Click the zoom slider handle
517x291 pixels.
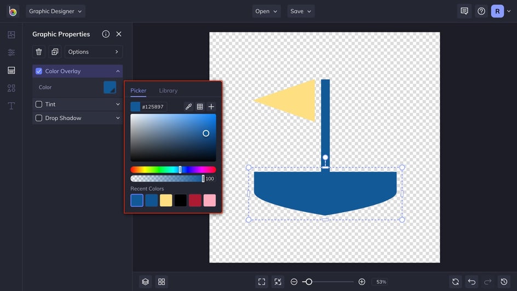click(309, 282)
